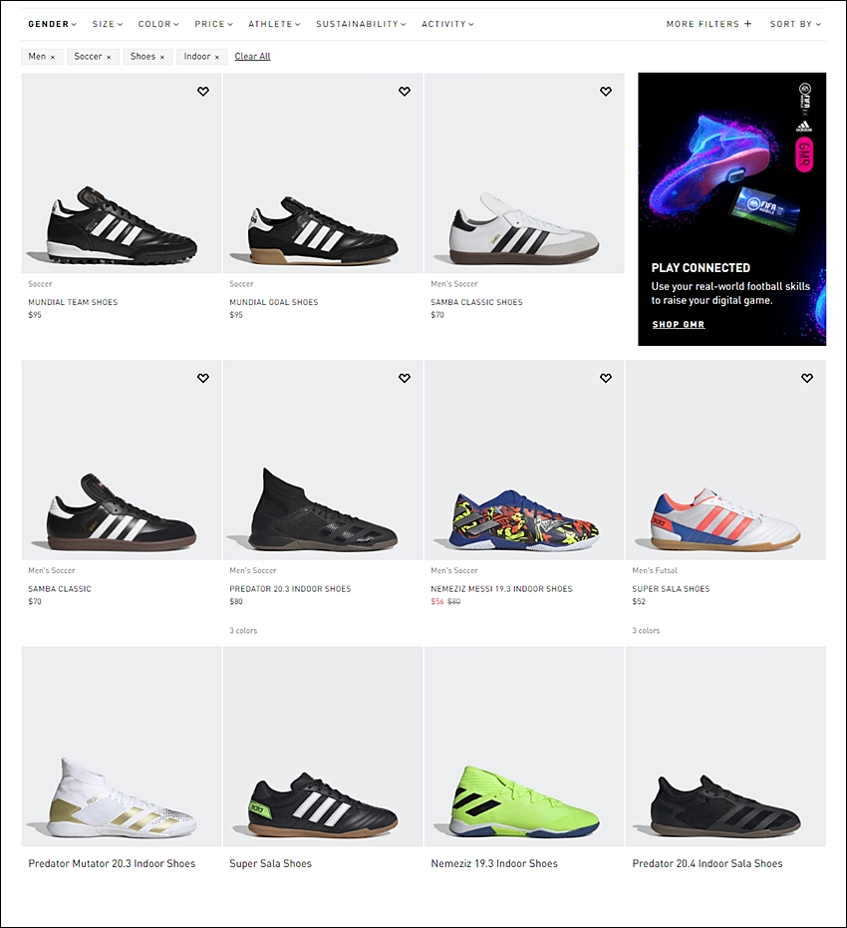The image size is (847, 928).
Task: Add Mundial Team Shoes to wishlist heart
Action: click(203, 91)
